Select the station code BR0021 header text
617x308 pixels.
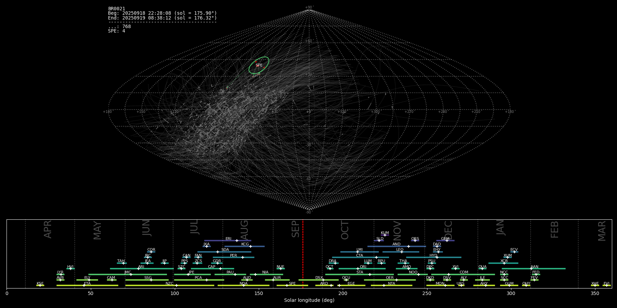click(117, 9)
